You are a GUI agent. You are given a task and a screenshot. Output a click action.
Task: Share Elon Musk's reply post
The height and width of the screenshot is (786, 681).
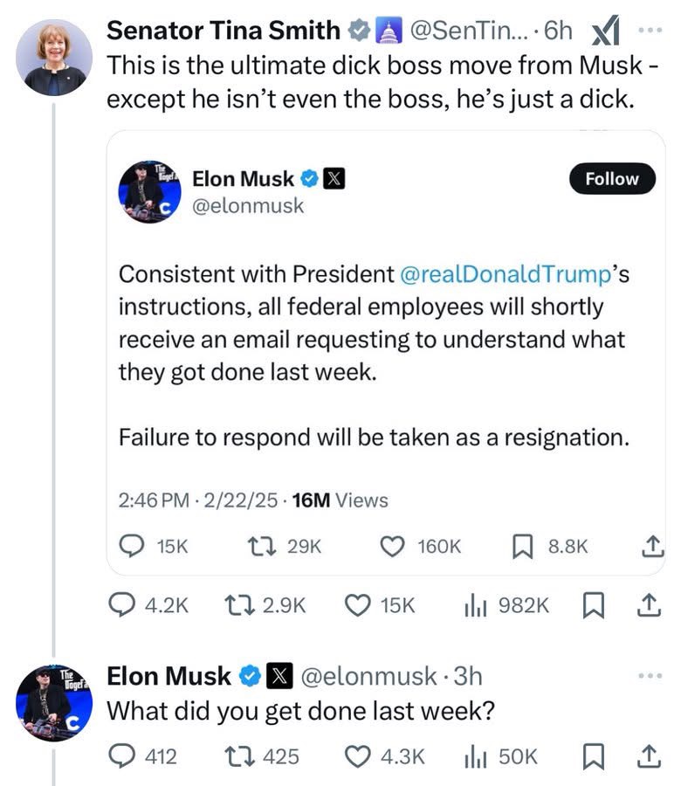tap(647, 756)
